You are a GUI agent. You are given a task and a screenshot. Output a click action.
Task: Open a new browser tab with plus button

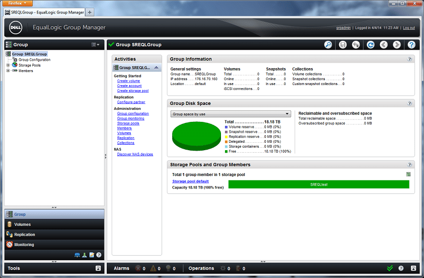89,12
